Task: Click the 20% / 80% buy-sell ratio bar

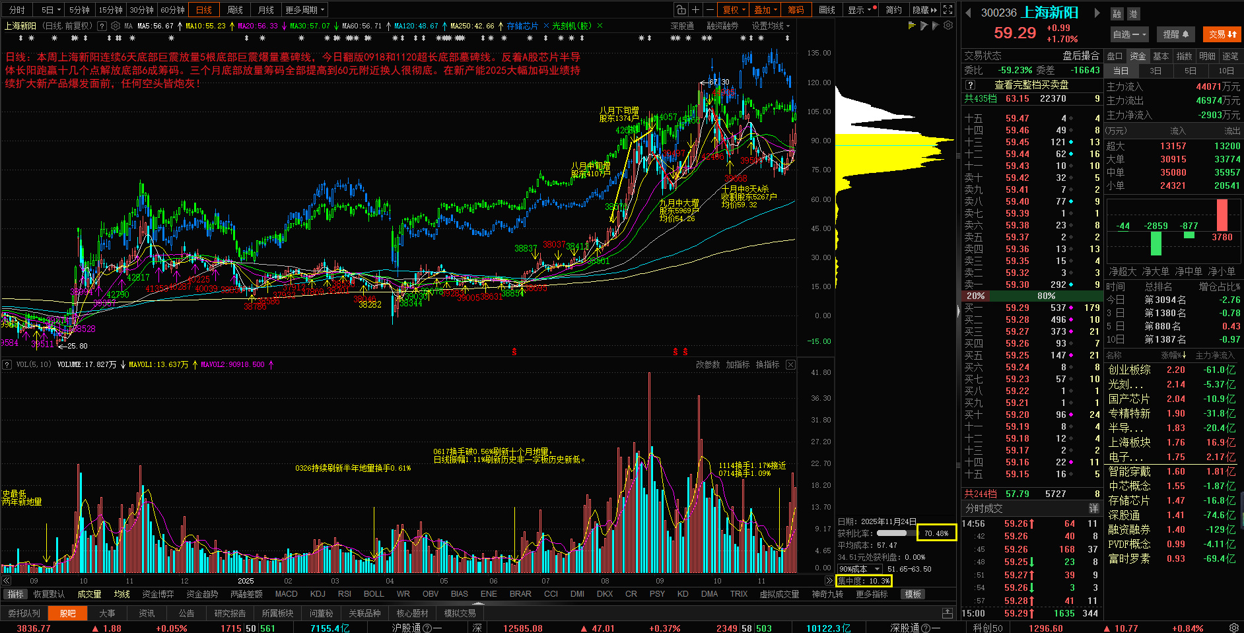Action: click(x=1031, y=296)
